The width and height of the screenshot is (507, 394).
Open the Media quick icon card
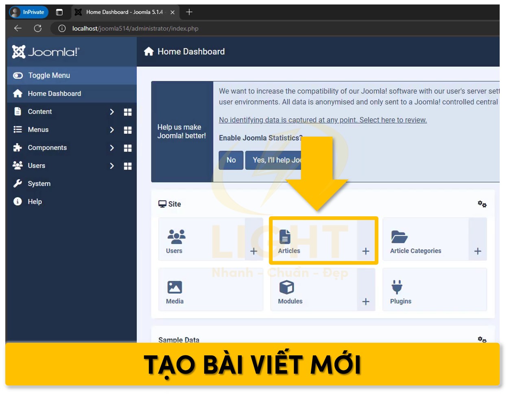(211, 290)
